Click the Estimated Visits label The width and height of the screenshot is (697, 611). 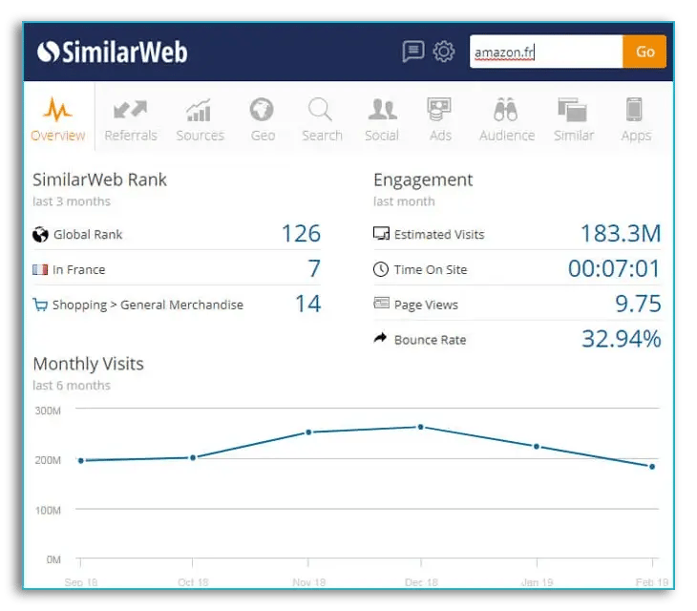tap(439, 234)
